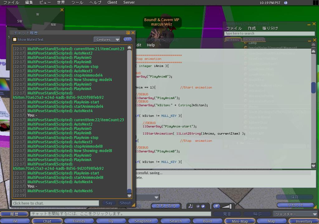This screenshot has width=319, height=224.
Task: Open the Friends list button
Action: click(x=79, y=221)
